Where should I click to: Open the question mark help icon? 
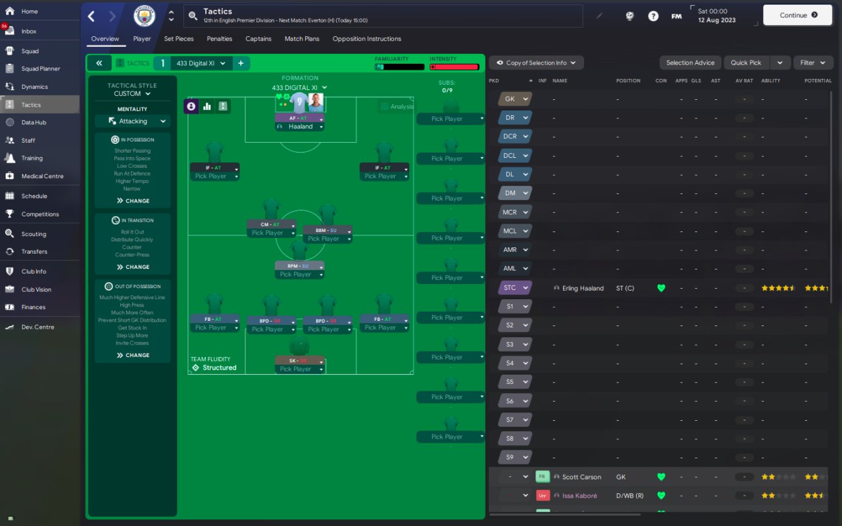pyautogui.click(x=653, y=16)
